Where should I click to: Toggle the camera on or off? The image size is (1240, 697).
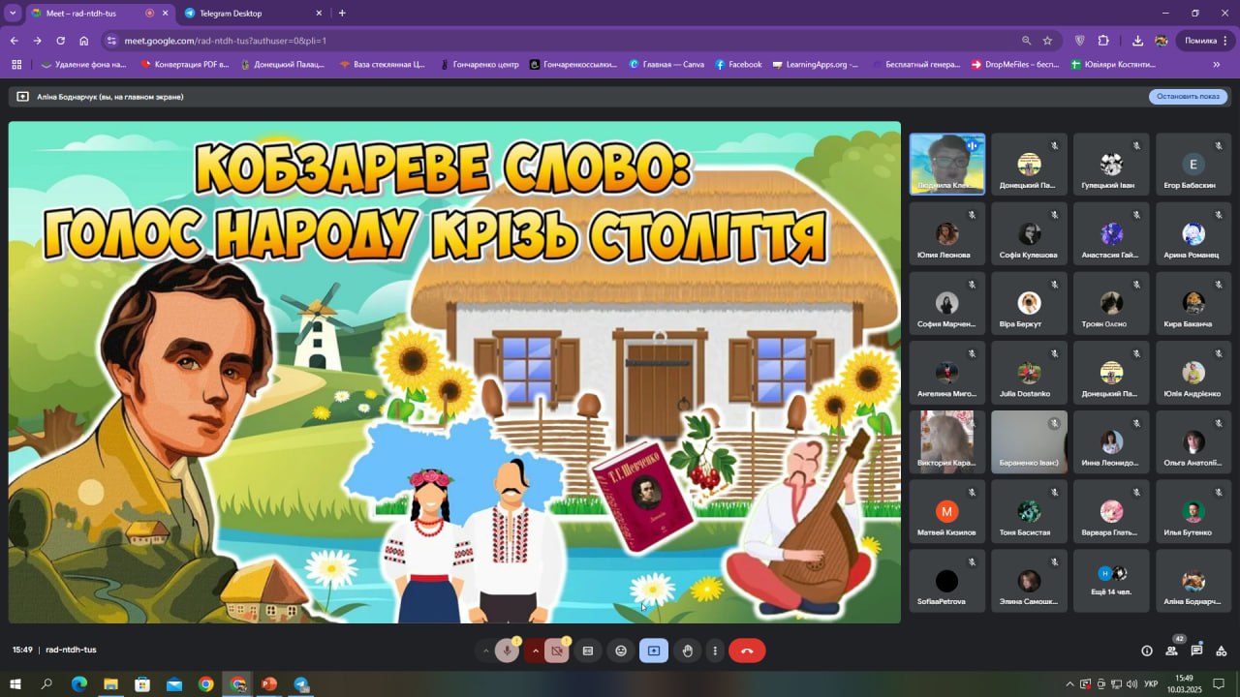[557, 651]
